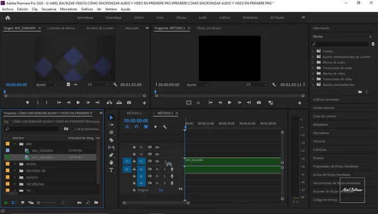Image resolution: width=378 pixels, height=214 pixels.
Task: Open the Secuencia menu
Action: click(49, 9)
